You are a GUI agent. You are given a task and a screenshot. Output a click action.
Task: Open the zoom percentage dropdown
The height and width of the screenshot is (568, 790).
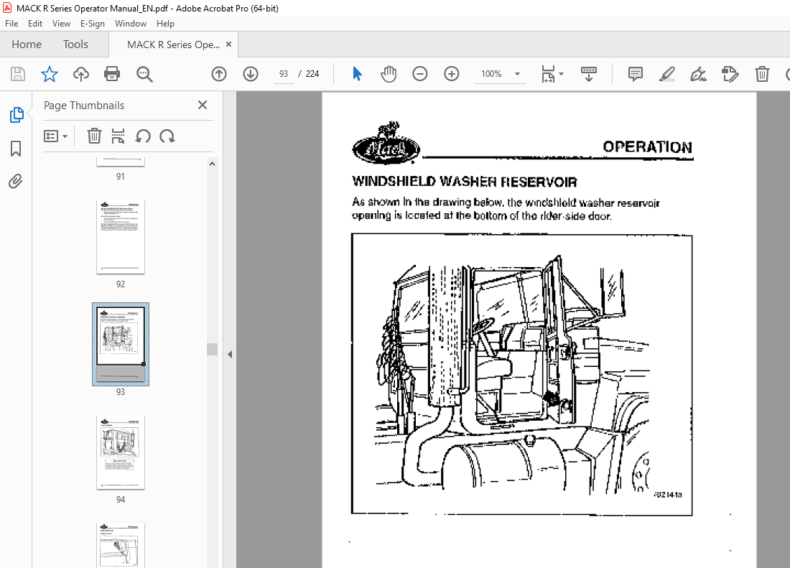516,74
